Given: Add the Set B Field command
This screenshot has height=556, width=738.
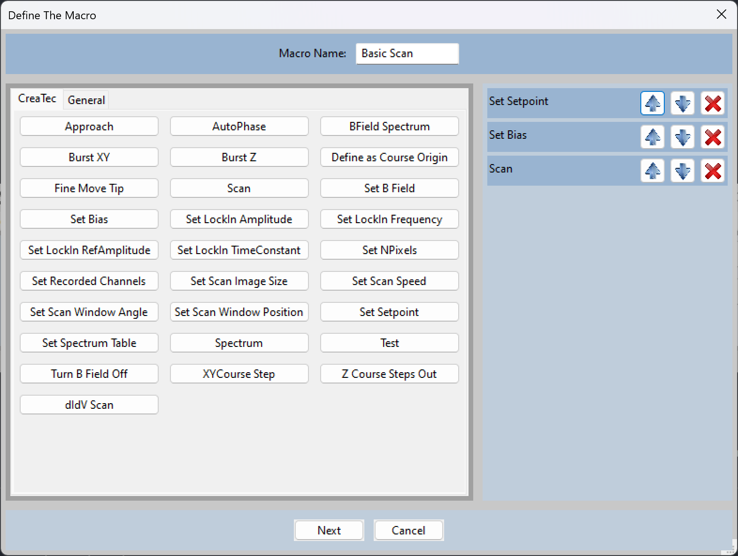Looking at the screenshot, I should 389,188.
